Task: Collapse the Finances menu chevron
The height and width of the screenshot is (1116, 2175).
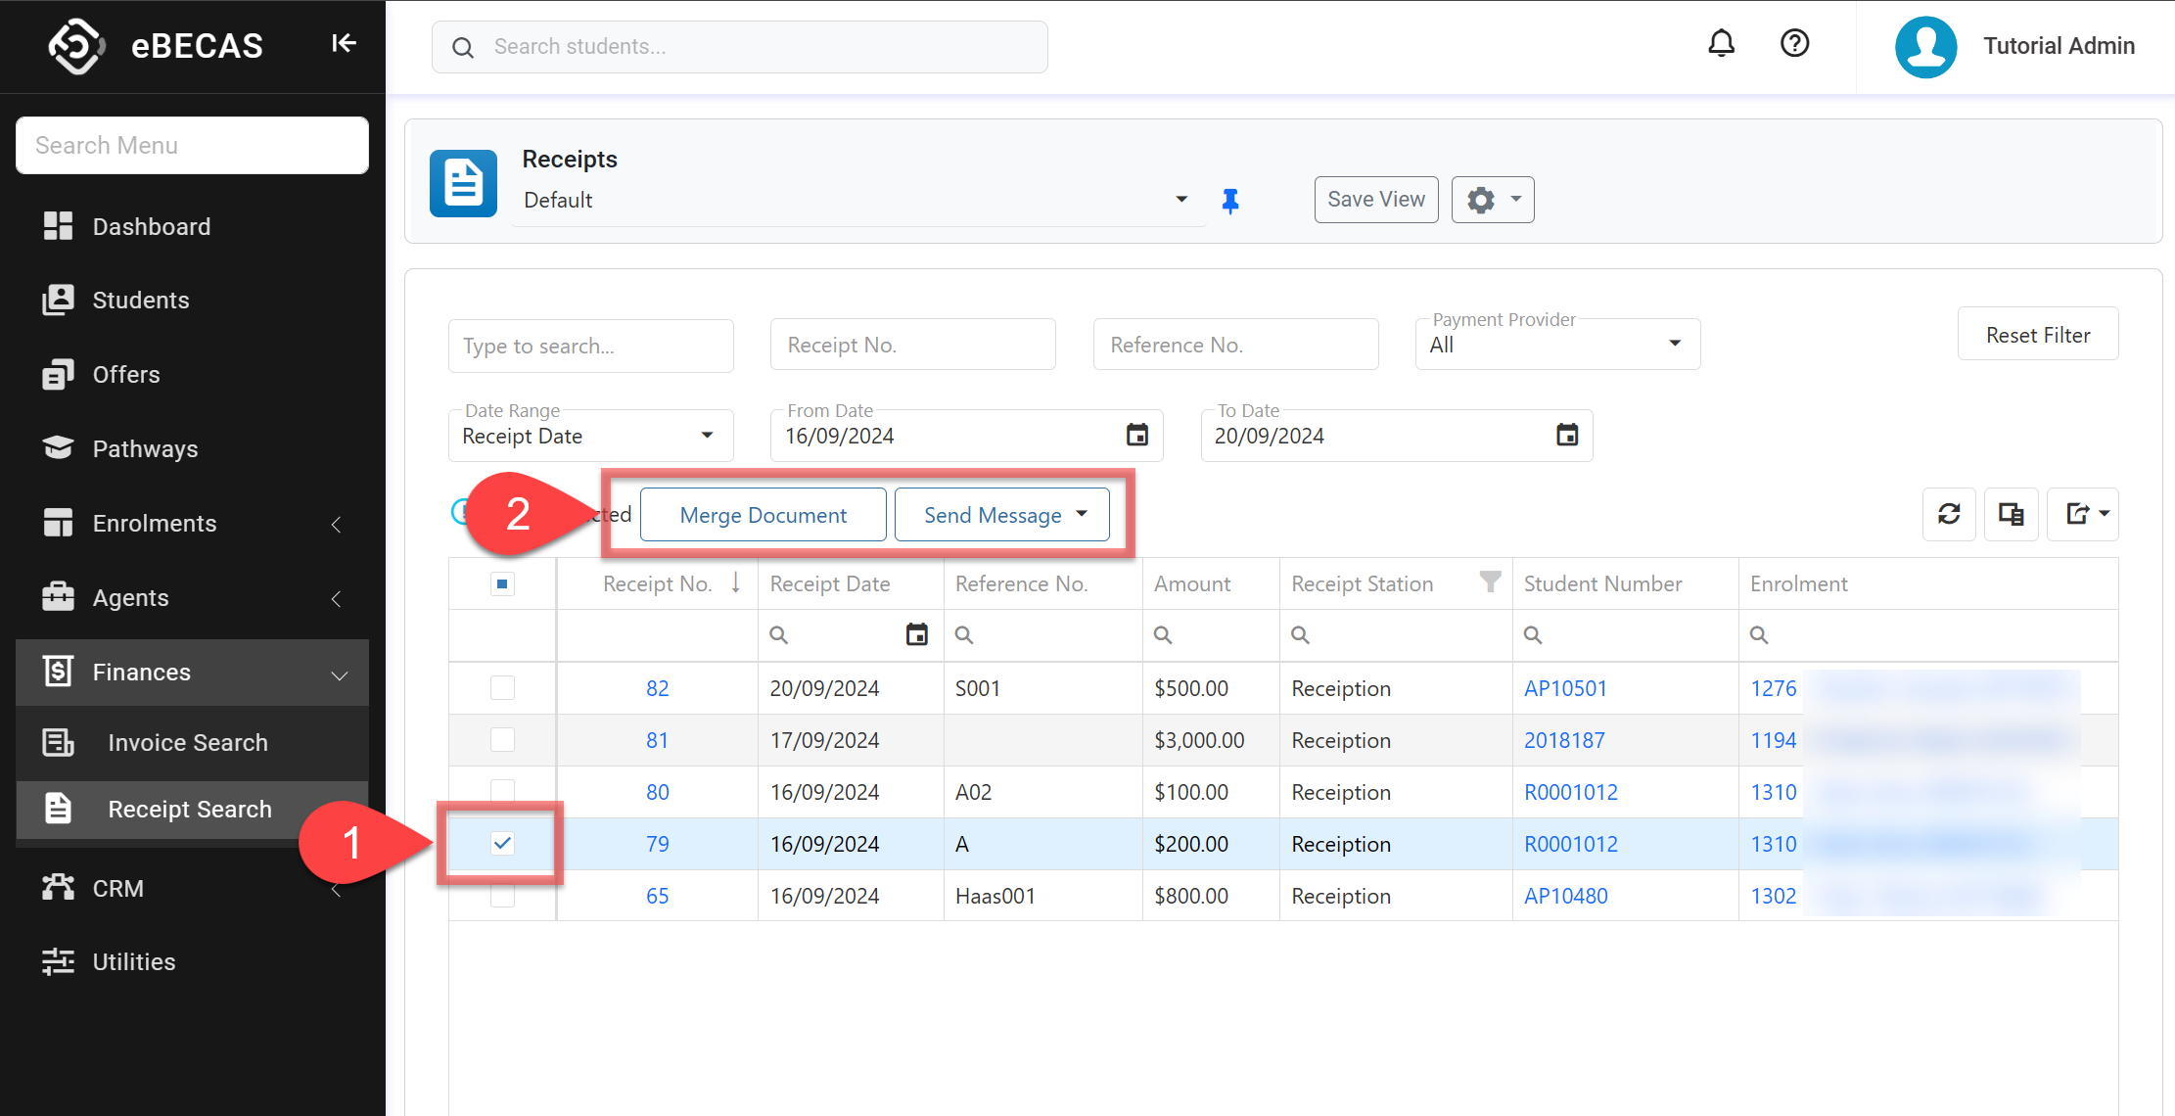Action: [339, 674]
